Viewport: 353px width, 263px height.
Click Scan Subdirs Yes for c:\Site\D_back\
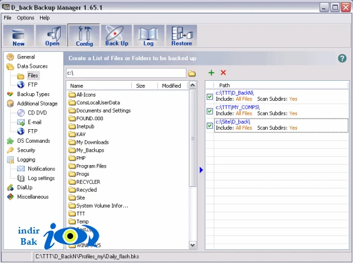[x=294, y=128]
